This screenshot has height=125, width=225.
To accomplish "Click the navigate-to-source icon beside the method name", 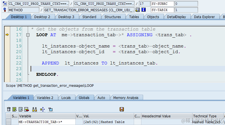I will [x=137, y=10].
